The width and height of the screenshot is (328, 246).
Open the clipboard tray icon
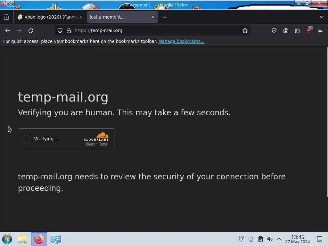[260, 239]
